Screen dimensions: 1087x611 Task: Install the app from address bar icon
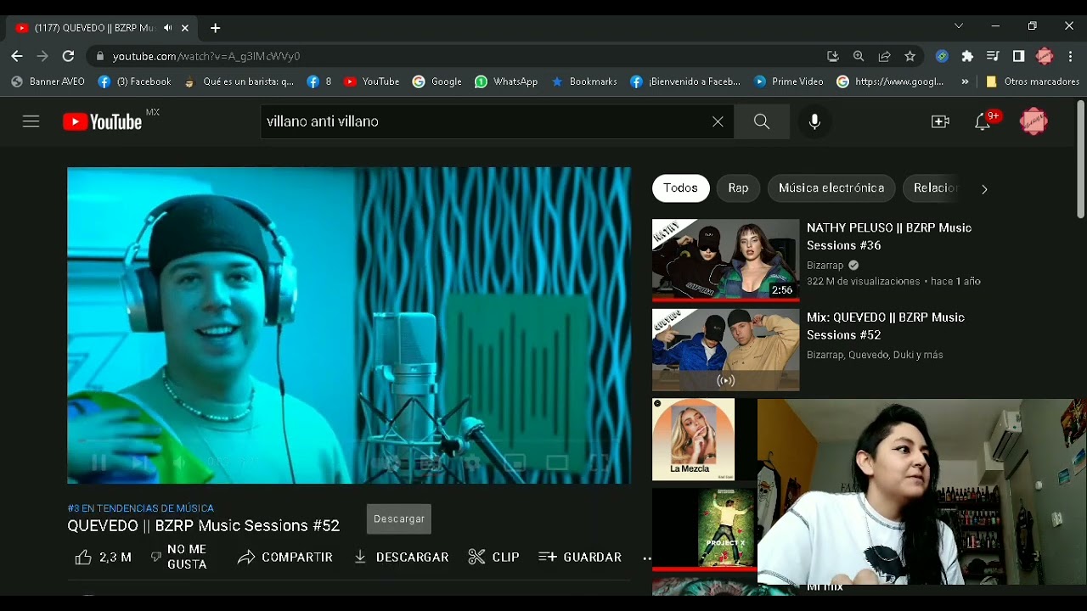(x=833, y=56)
